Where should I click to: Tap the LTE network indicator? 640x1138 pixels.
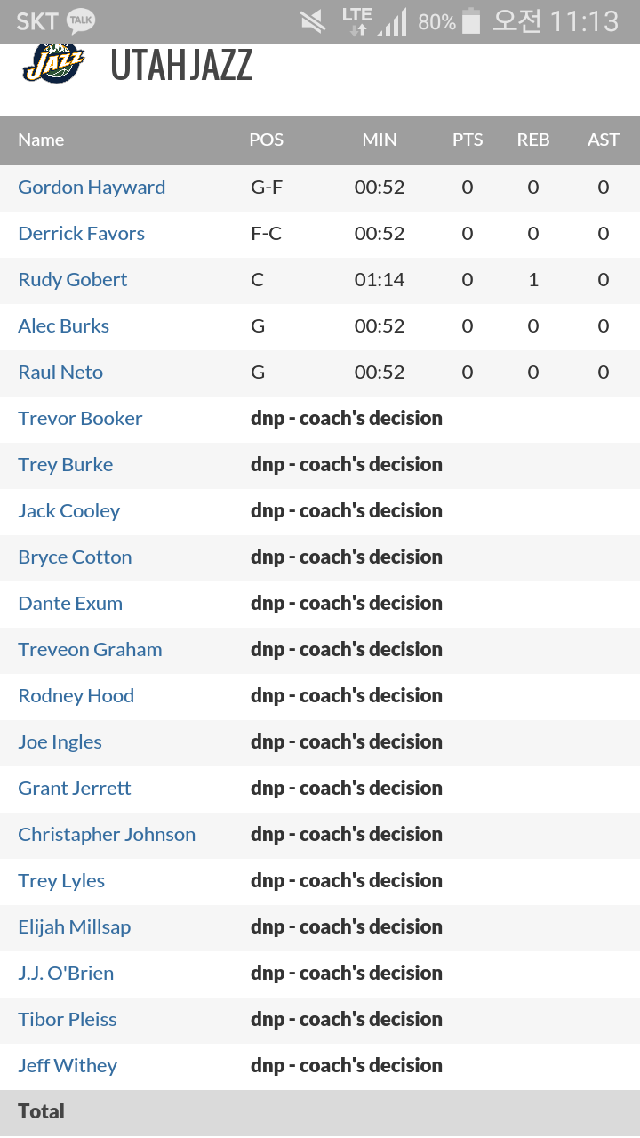(356, 21)
